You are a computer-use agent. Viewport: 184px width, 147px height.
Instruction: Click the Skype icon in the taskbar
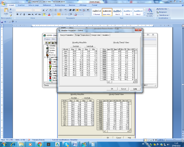[x=67, y=144]
